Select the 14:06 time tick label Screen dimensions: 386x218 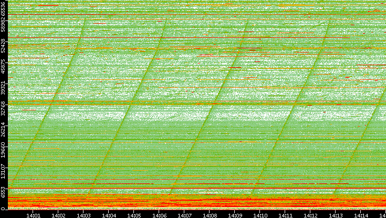coord(159,215)
